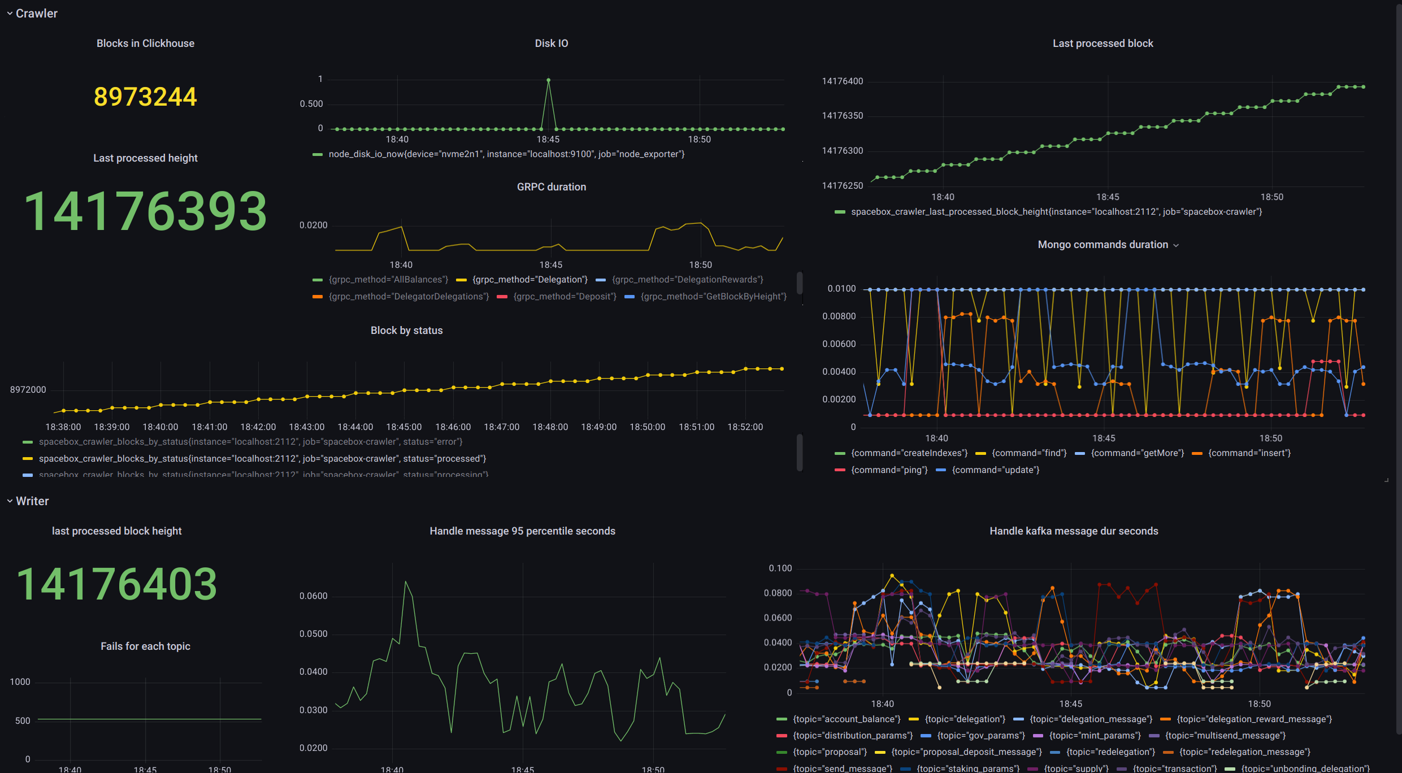The image size is (1402, 773).
Task: Toggle the topic="delegation_message" legend series
Action: 1091,719
